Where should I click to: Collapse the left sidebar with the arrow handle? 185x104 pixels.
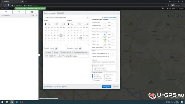(x=39, y=55)
